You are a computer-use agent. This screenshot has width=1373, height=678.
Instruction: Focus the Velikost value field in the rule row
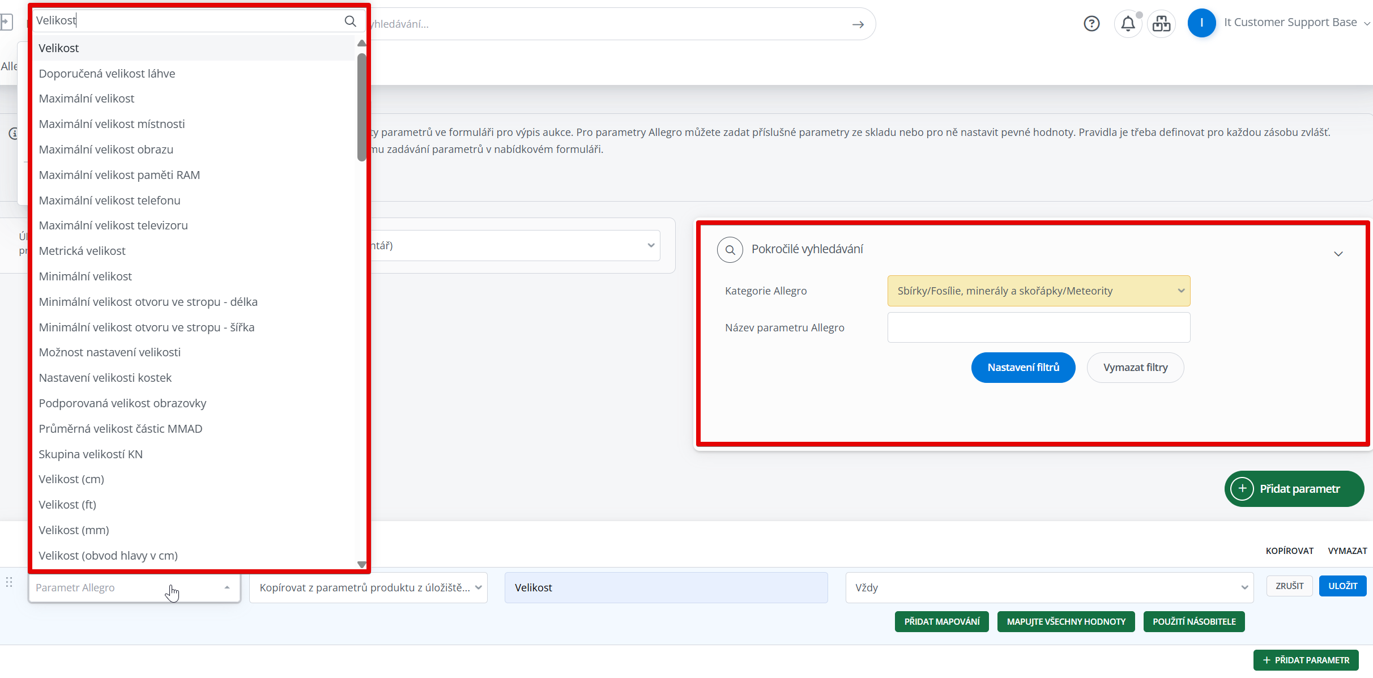[666, 588]
